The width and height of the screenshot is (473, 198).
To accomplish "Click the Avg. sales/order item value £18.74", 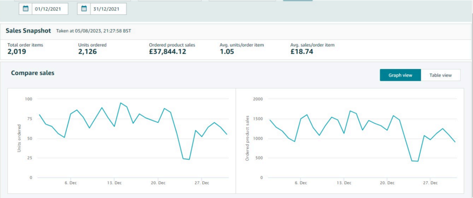I will (302, 52).
